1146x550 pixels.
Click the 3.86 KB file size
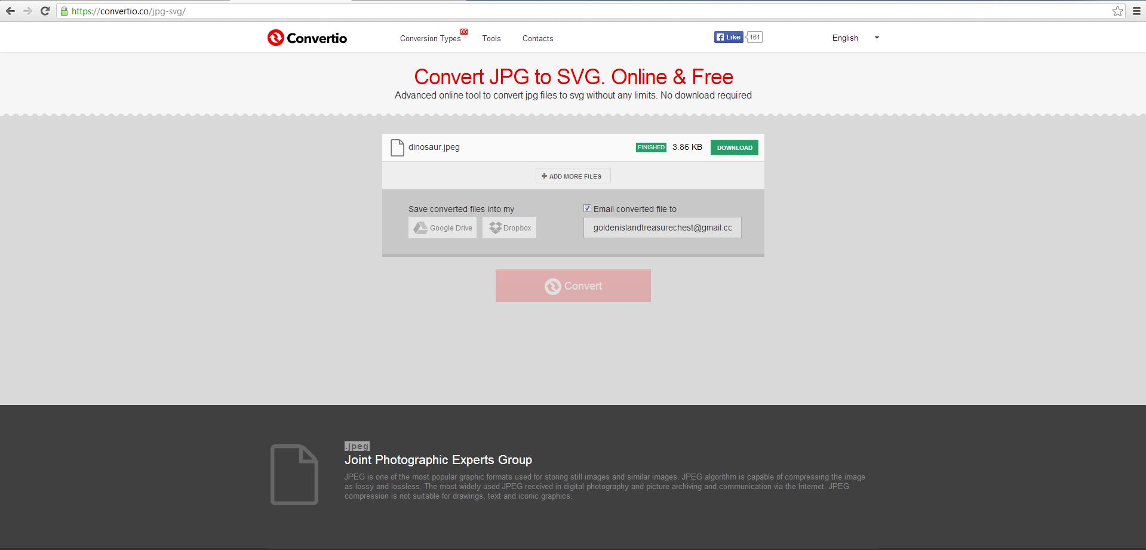point(687,147)
